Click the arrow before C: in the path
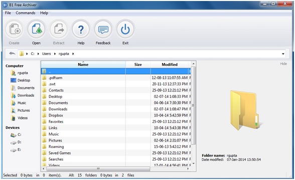 [x=27, y=54]
